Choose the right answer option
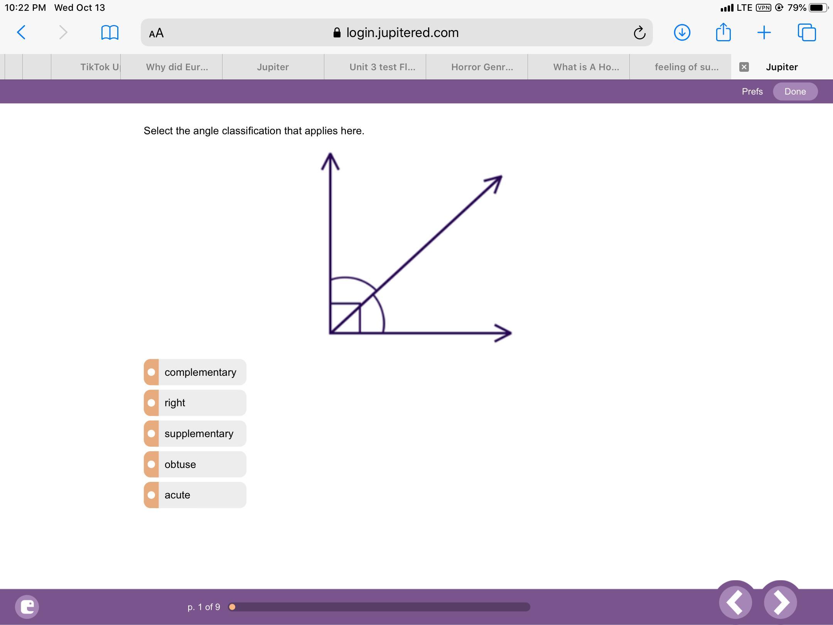 point(195,403)
